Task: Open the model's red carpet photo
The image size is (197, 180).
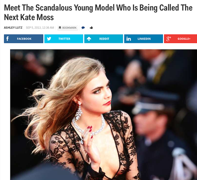Action: pos(104,115)
